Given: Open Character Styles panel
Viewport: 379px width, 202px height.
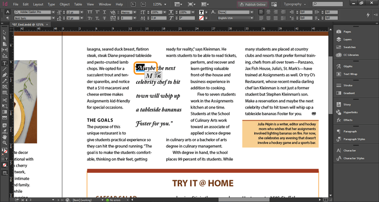Looking at the screenshot, I should 354,158.
